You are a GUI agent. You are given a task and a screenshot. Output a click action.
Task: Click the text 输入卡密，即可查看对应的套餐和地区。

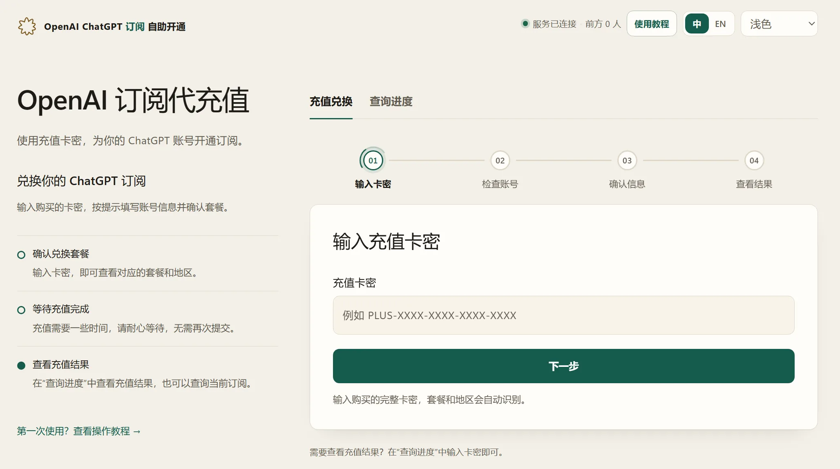click(116, 272)
